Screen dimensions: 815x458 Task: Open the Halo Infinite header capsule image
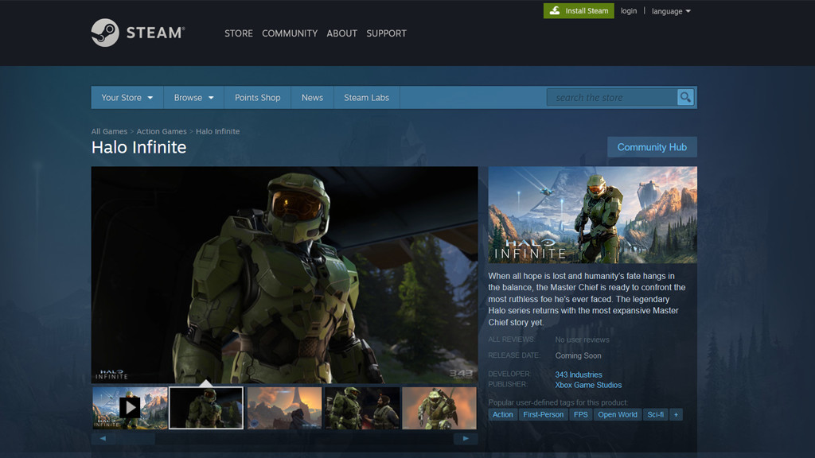(x=592, y=215)
